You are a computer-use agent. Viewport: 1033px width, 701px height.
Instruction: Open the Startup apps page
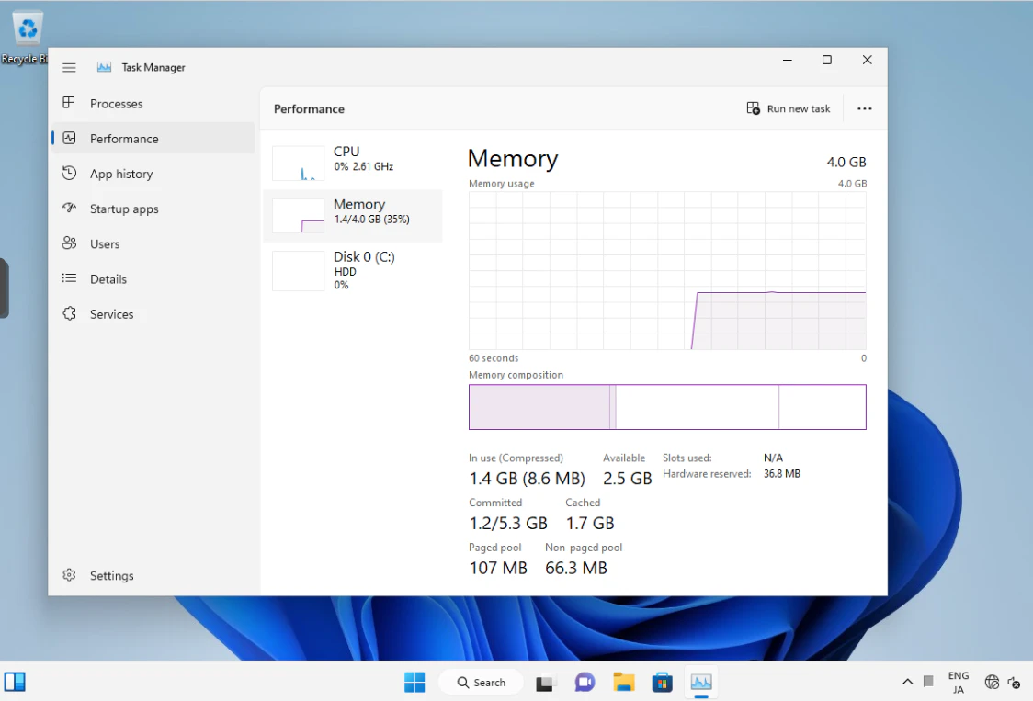coord(153,209)
